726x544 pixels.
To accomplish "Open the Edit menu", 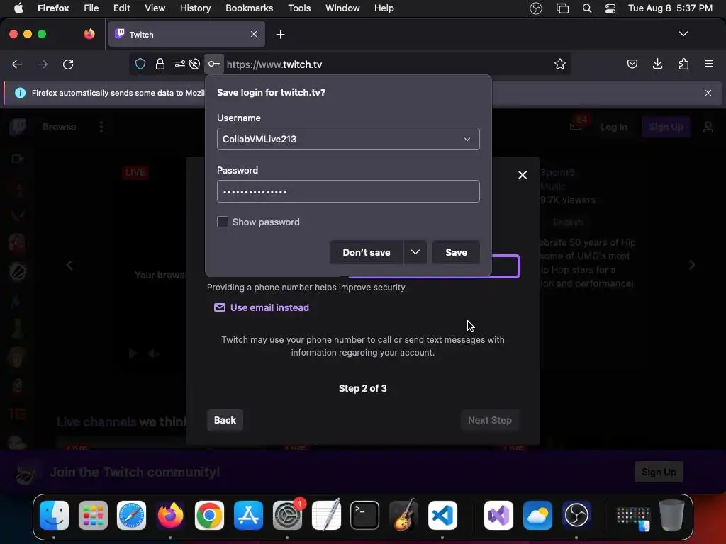I will coord(121,8).
